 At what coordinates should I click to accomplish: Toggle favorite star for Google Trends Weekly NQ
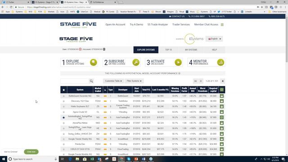(64, 139)
